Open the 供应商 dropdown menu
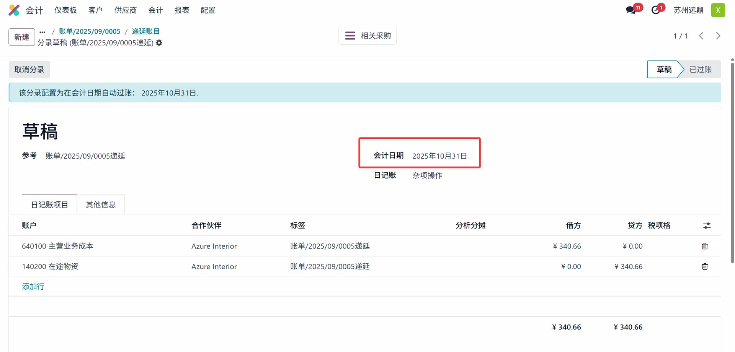 (x=126, y=10)
